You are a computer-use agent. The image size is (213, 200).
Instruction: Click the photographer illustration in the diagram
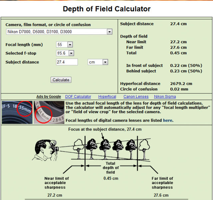click(46, 150)
